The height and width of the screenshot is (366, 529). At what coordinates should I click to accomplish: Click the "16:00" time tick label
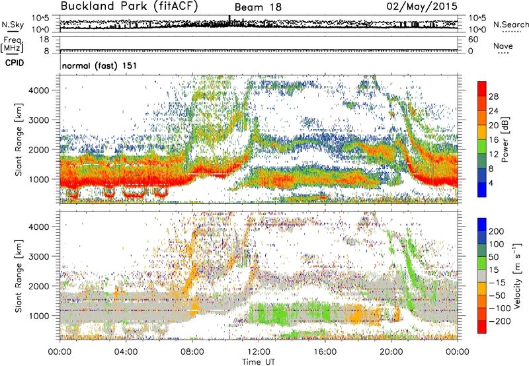click(x=325, y=352)
